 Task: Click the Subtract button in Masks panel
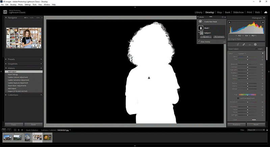[219, 36]
